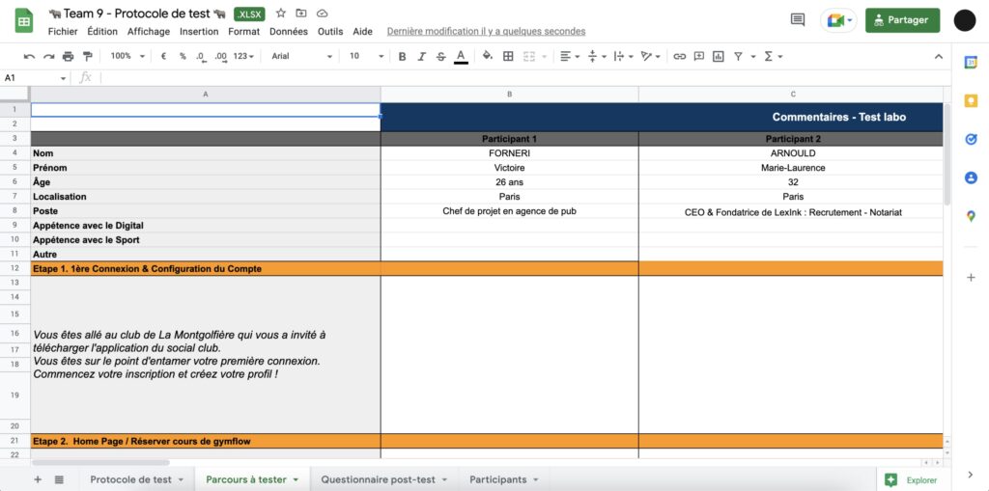Click the green Partager button
The height and width of the screenshot is (491, 989).
point(902,19)
